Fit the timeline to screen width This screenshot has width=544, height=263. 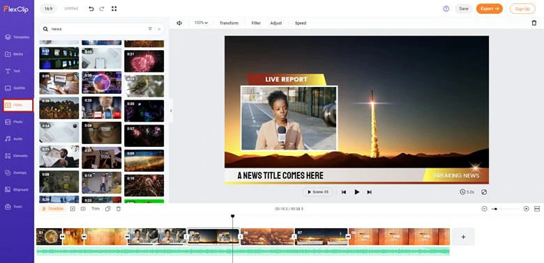pyautogui.click(x=537, y=209)
